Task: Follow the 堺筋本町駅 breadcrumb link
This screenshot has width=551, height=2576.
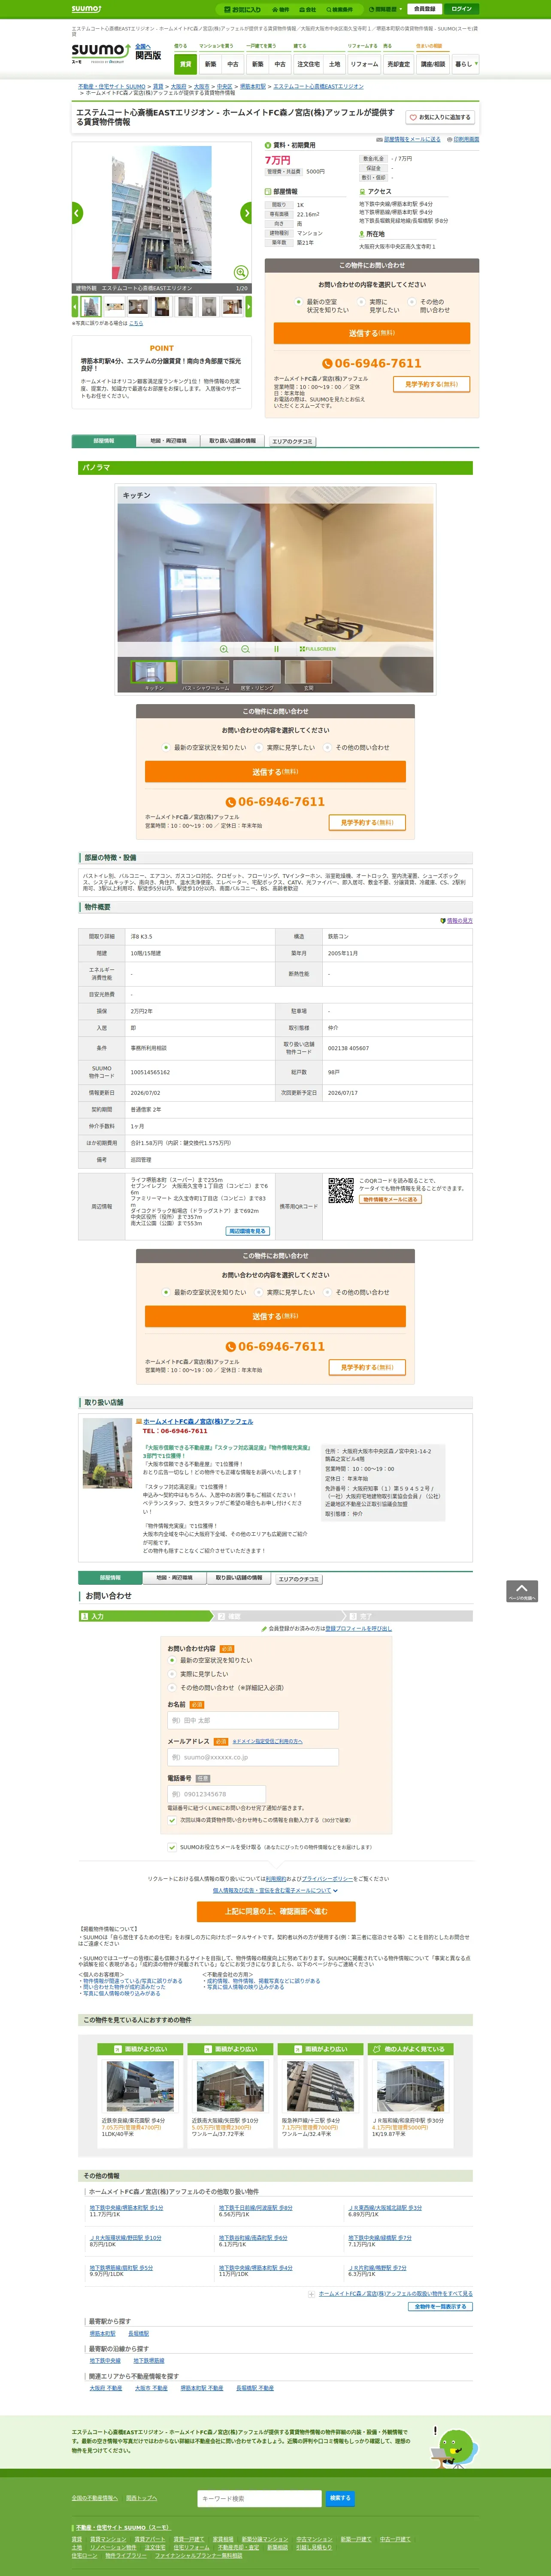Action: click(x=253, y=87)
